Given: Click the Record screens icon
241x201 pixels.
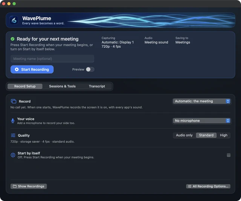Looking at the screenshot, I should [x=14, y=101].
